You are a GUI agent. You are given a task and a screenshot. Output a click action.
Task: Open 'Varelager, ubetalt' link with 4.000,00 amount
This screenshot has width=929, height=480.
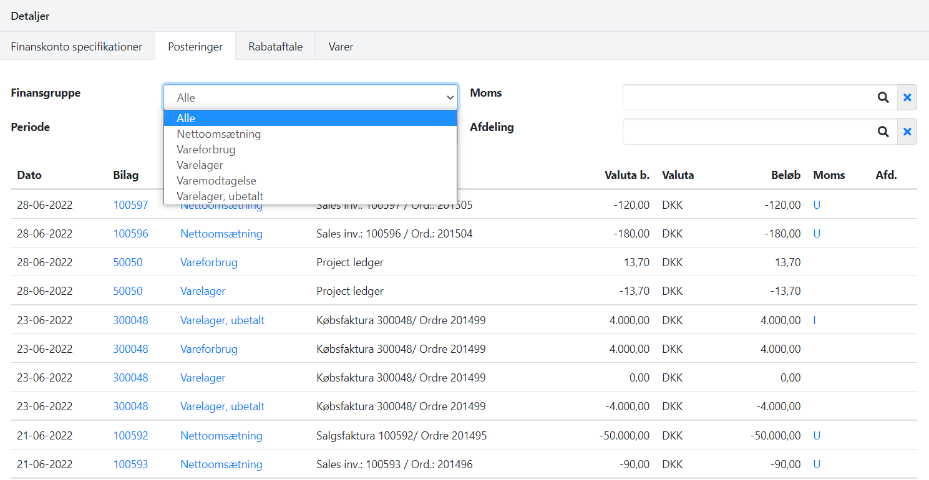223,320
